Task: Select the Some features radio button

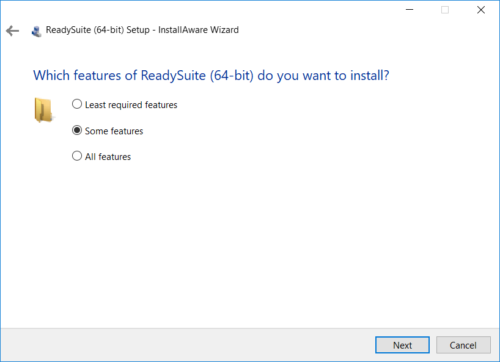Action: coord(77,130)
